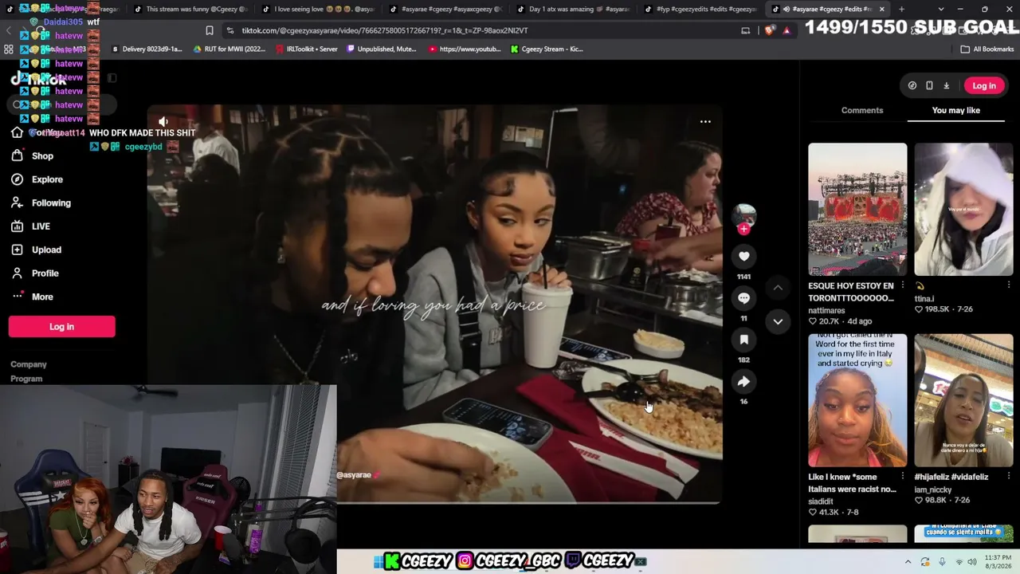Open options for the nattimares video

[902, 285]
